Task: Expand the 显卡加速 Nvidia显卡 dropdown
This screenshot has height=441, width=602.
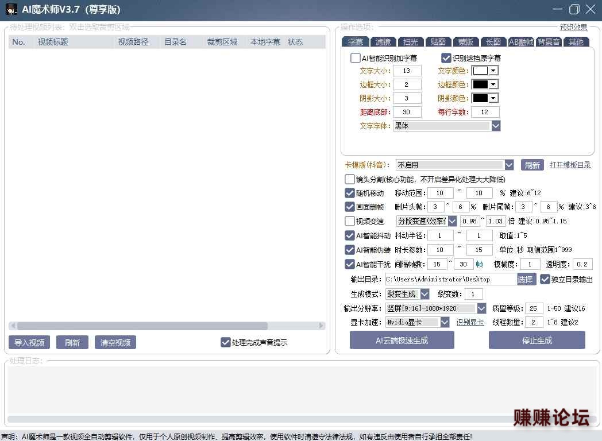Action: (x=445, y=323)
